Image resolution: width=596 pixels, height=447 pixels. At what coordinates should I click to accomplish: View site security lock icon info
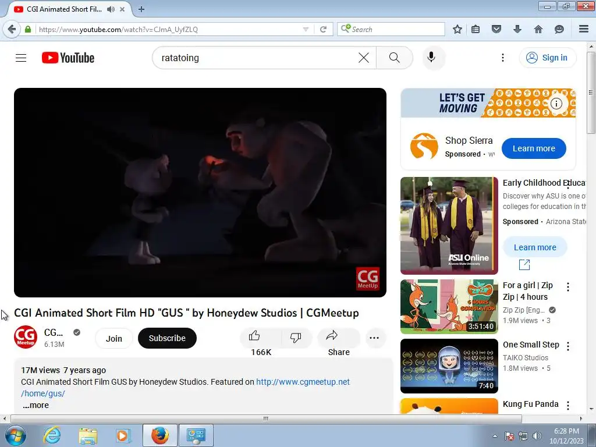(28, 29)
